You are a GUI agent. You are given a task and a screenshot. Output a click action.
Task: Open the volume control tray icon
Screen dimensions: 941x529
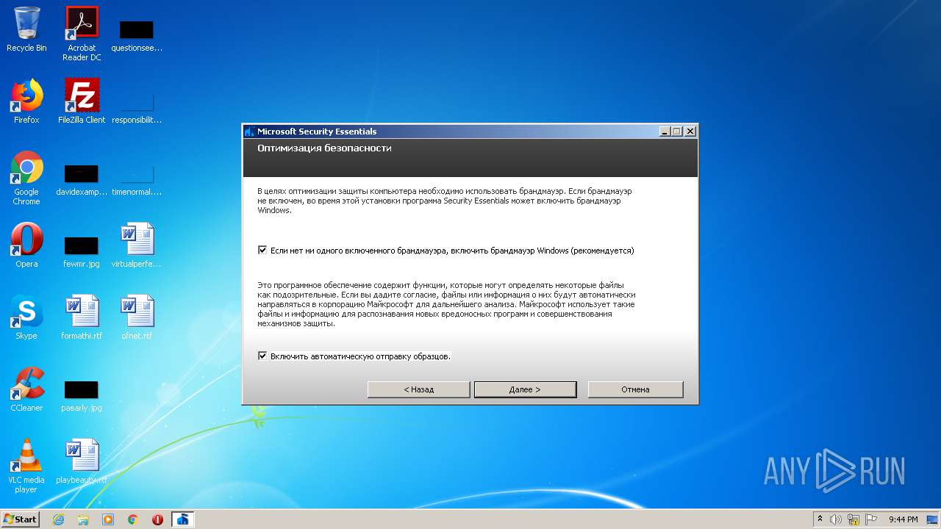tap(836, 519)
